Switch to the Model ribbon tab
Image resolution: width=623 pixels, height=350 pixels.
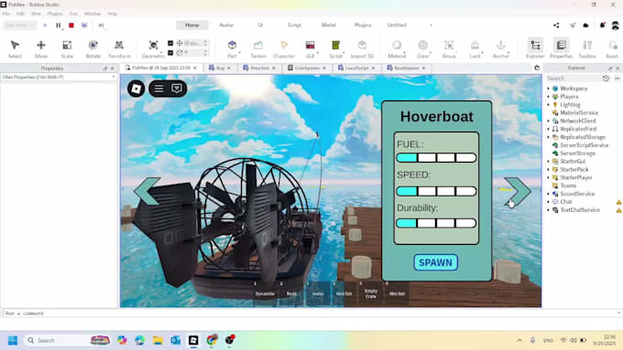click(329, 25)
